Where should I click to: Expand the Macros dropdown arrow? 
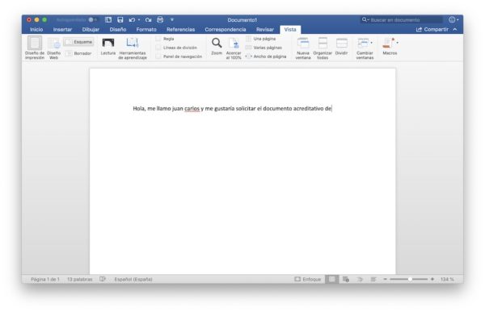pyautogui.click(x=397, y=43)
